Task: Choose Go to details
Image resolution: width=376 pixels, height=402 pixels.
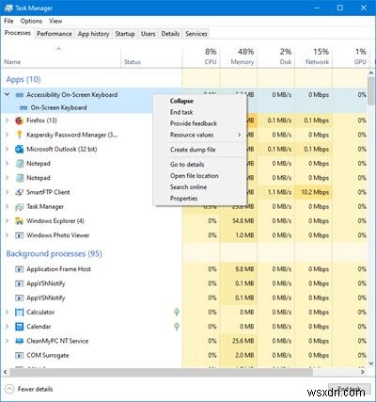Action: tap(200, 165)
